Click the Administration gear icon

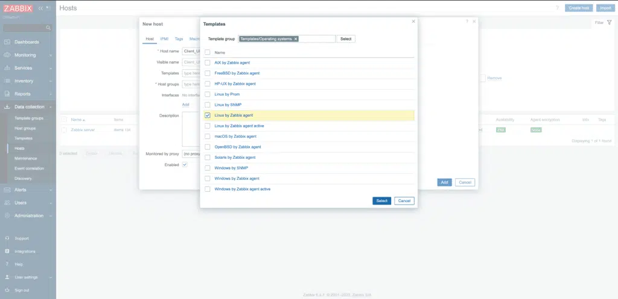pos(7,216)
